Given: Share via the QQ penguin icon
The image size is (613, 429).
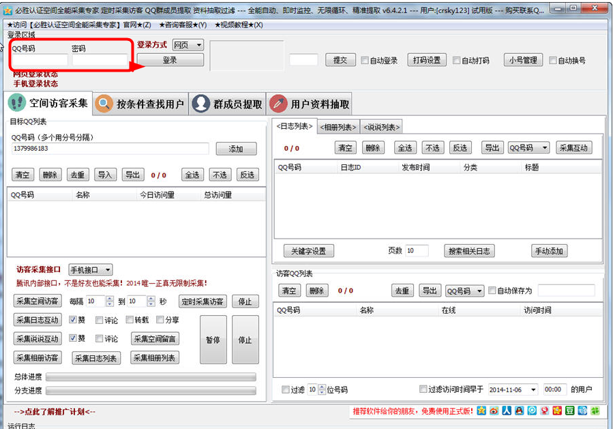Looking at the screenshot, I should pos(520,411).
